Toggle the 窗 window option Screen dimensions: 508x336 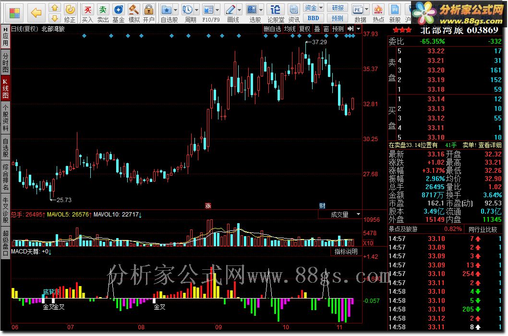[326, 29]
